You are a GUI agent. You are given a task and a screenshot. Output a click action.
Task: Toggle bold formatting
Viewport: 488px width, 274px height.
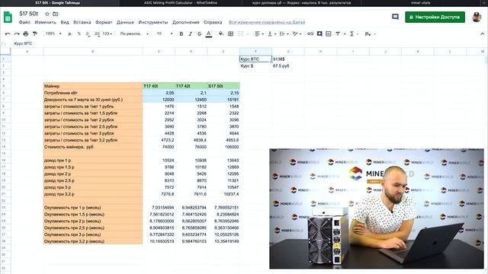click(181, 33)
